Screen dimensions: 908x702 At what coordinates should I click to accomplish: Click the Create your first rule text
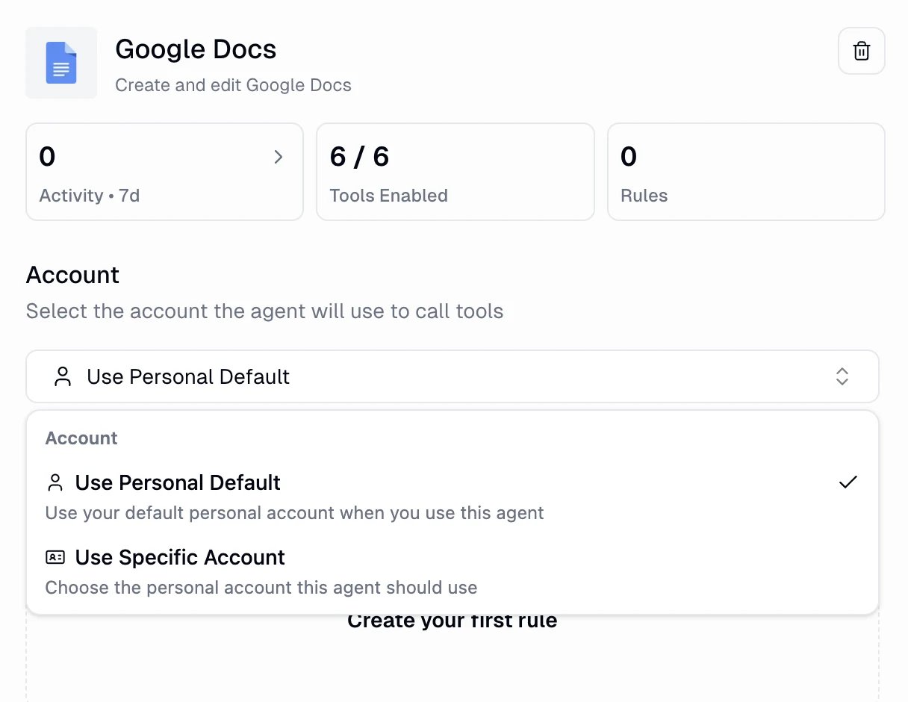pos(453,621)
